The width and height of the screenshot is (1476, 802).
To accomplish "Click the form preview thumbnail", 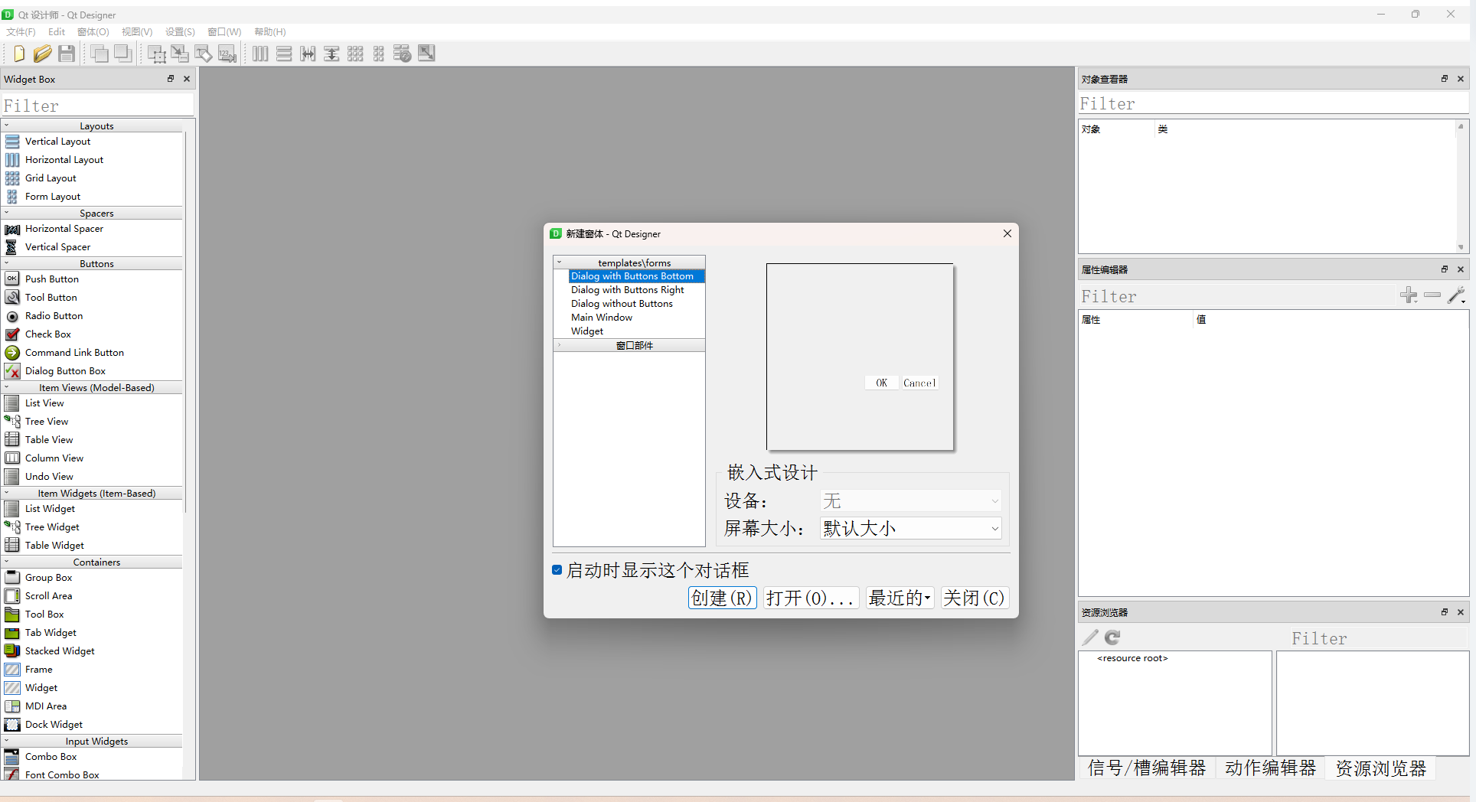I will 860,357.
